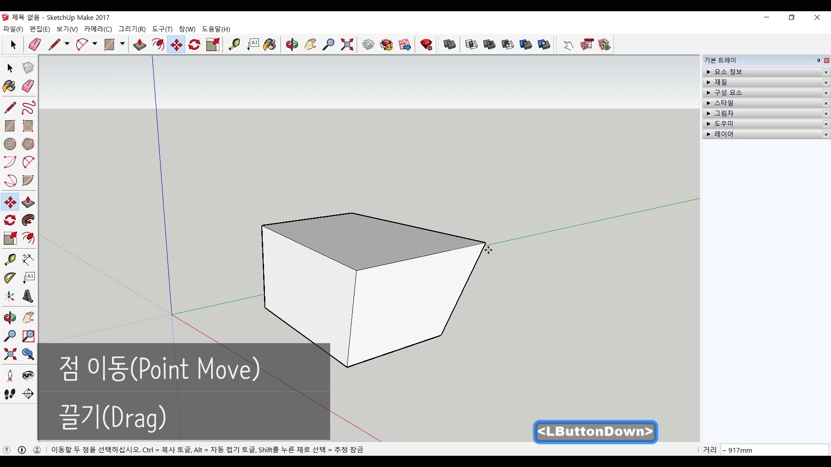
Task: Activate the Protractor tool in left toolbar
Action: pyautogui.click(x=10, y=278)
